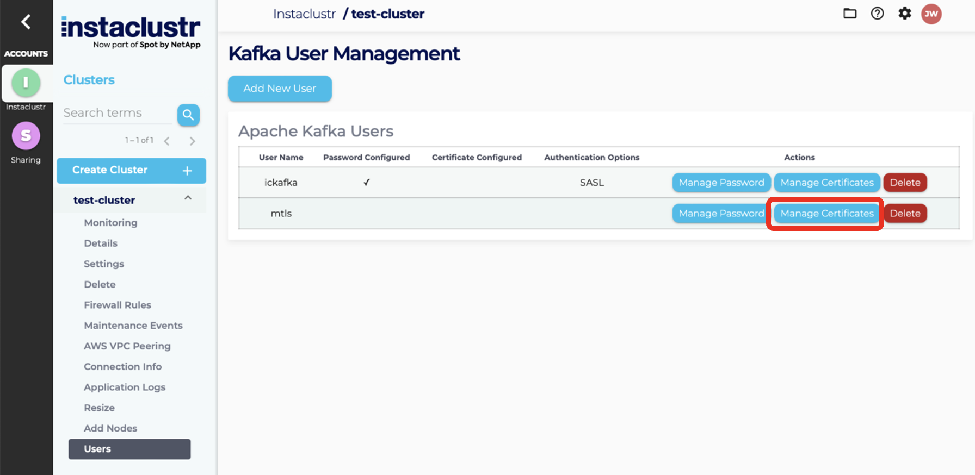Click the Search terms input field
The image size is (975, 475).
(117, 113)
